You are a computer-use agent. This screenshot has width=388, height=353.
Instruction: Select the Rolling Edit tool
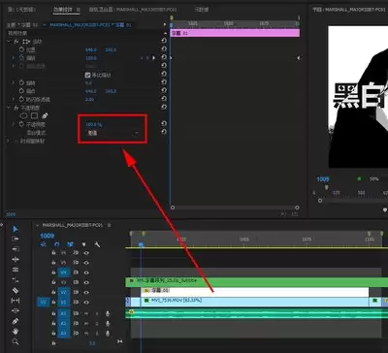tap(16, 270)
